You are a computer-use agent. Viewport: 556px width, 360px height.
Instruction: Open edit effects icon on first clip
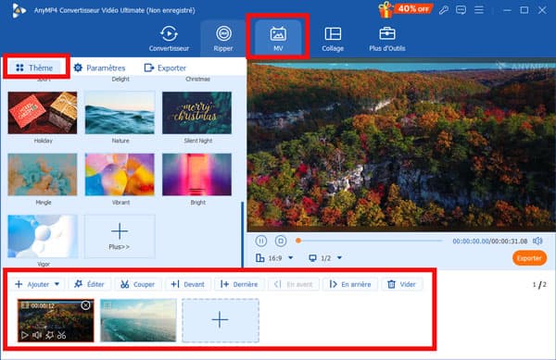[50, 335]
